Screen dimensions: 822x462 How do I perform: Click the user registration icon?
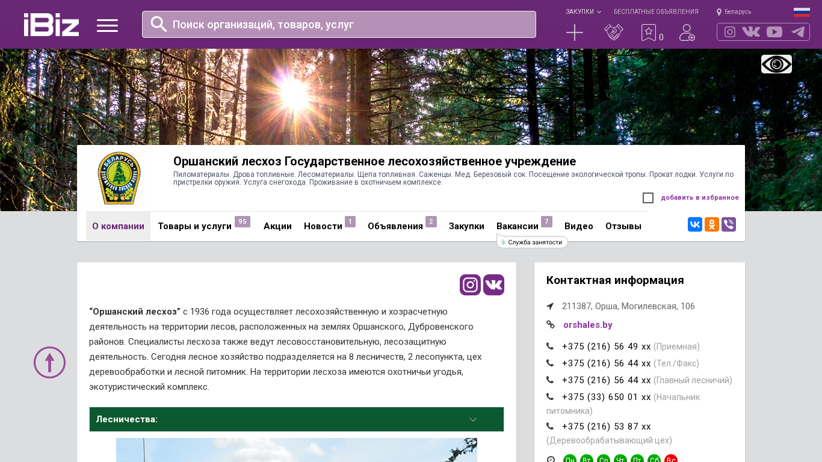point(687,32)
